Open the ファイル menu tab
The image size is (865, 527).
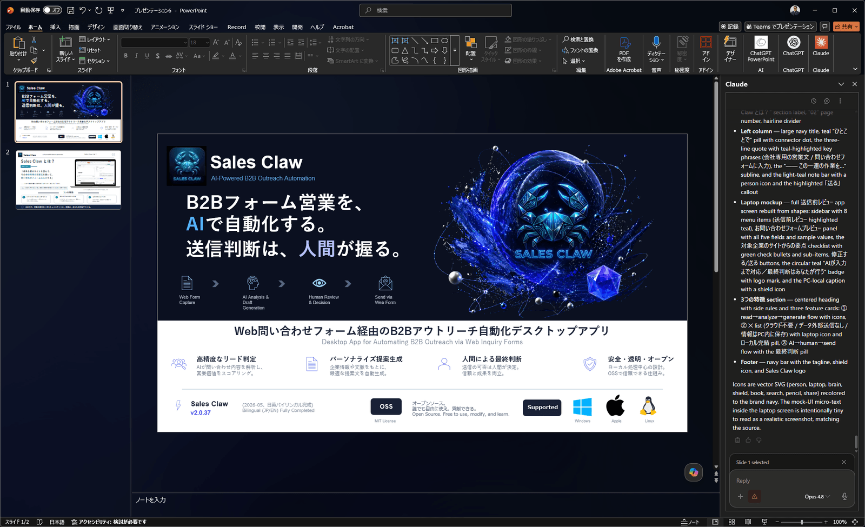point(13,27)
